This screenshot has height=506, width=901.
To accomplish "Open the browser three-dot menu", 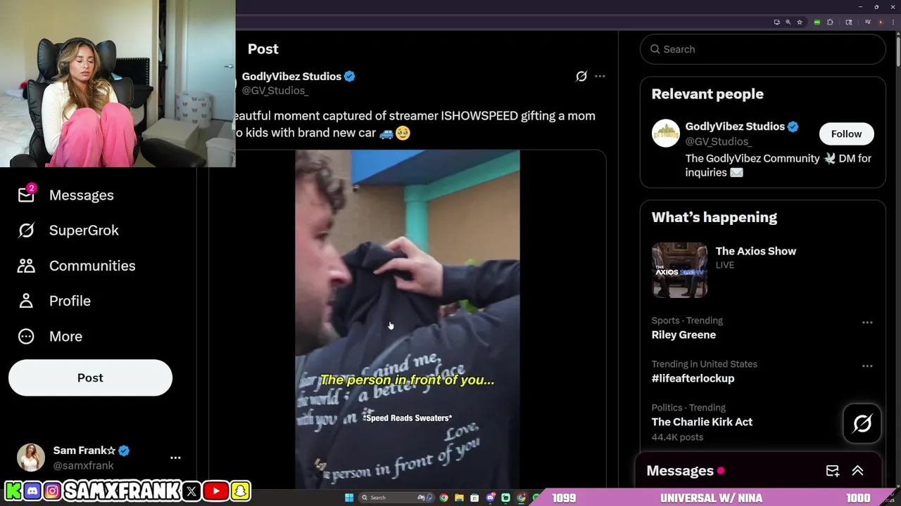I will (x=893, y=22).
